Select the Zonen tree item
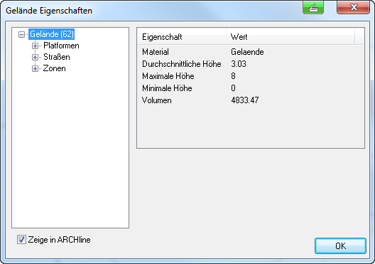Image resolution: width=375 pixels, height=264 pixels. coord(54,68)
